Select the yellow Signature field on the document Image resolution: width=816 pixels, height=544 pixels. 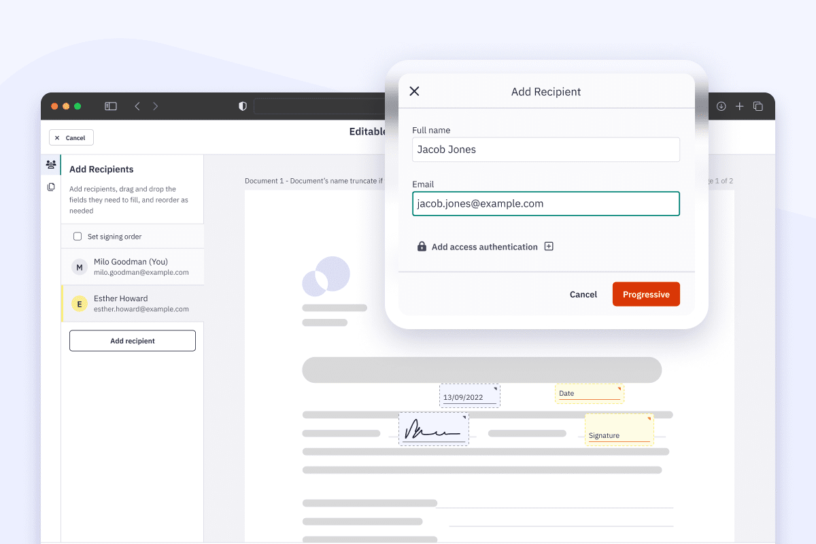(618, 428)
